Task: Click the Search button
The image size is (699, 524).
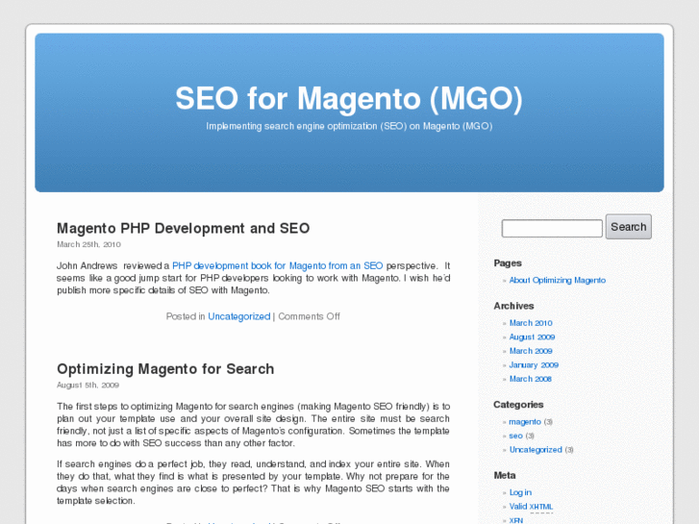Action: [628, 227]
